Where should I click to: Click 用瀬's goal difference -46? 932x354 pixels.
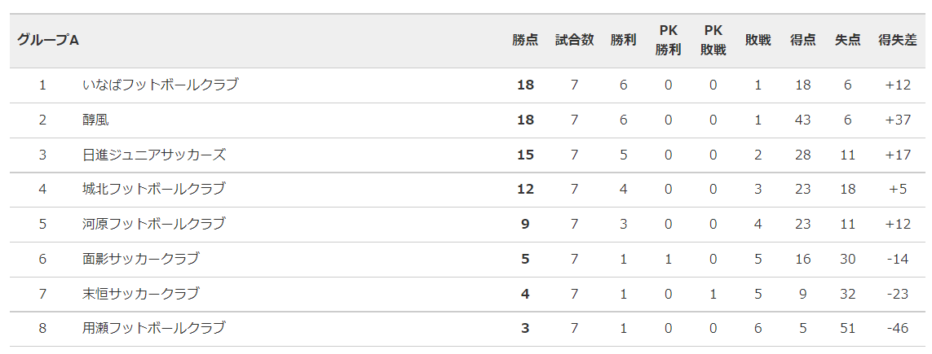[x=898, y=328]
